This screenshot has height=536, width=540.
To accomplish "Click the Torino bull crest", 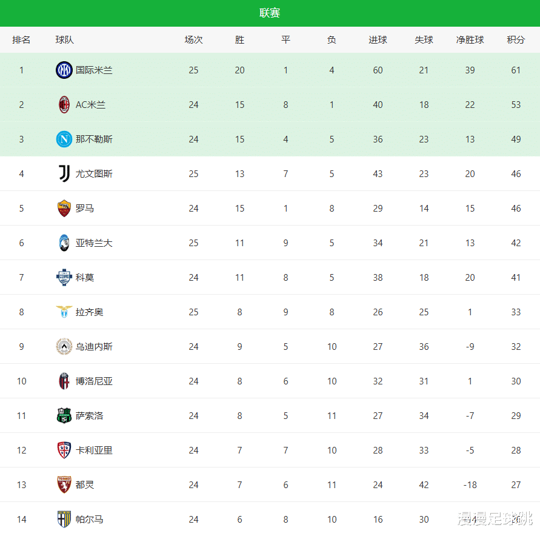I will pyautogui.click(x=64, y=485).
